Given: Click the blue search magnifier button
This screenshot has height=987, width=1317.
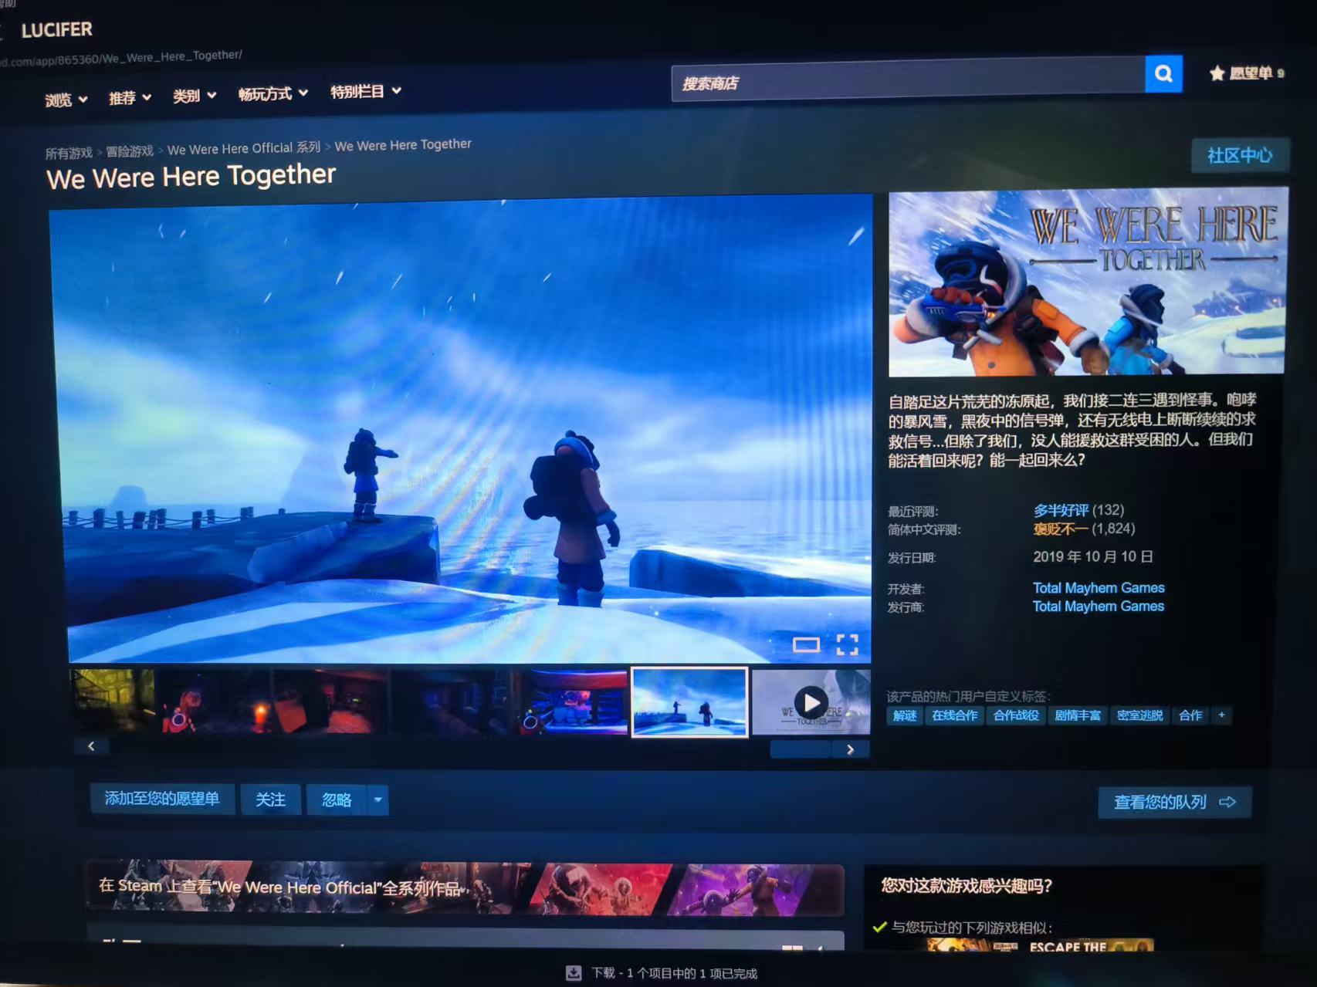Looking at the screenshot, I should click(1163, 74).
